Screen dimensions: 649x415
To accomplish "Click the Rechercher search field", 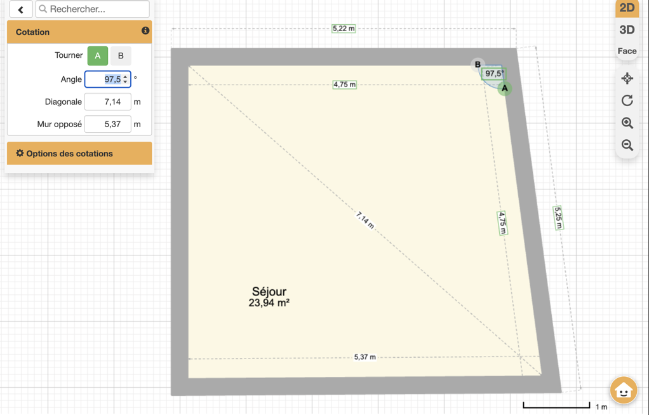I will coord(92,9).
